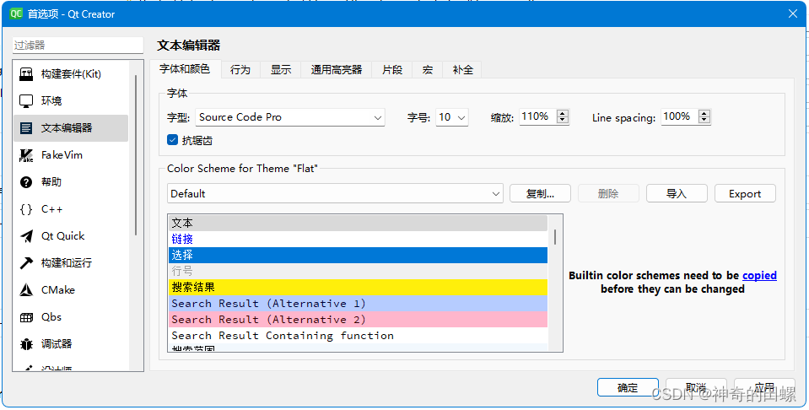Click the 文本编辑器 sidebar icon
This screenshot has height=410, width=809.
tap(26, 128)
